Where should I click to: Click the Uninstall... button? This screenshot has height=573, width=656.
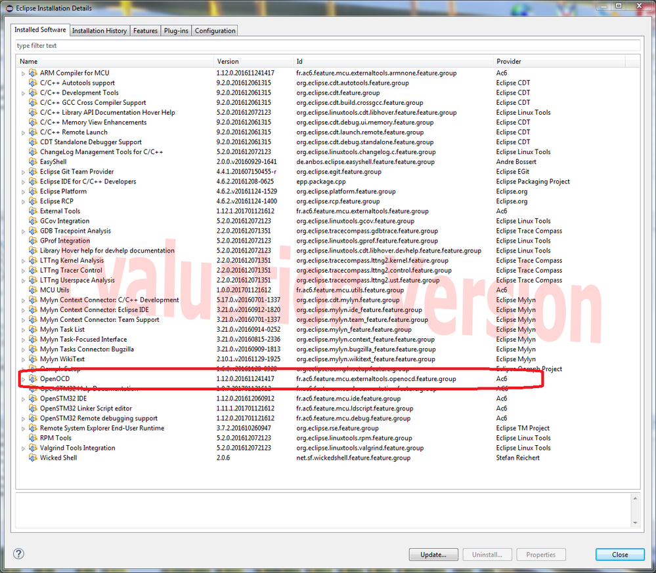487,555
